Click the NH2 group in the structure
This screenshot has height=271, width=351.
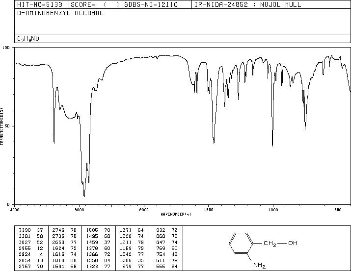[x=259, y=265]
